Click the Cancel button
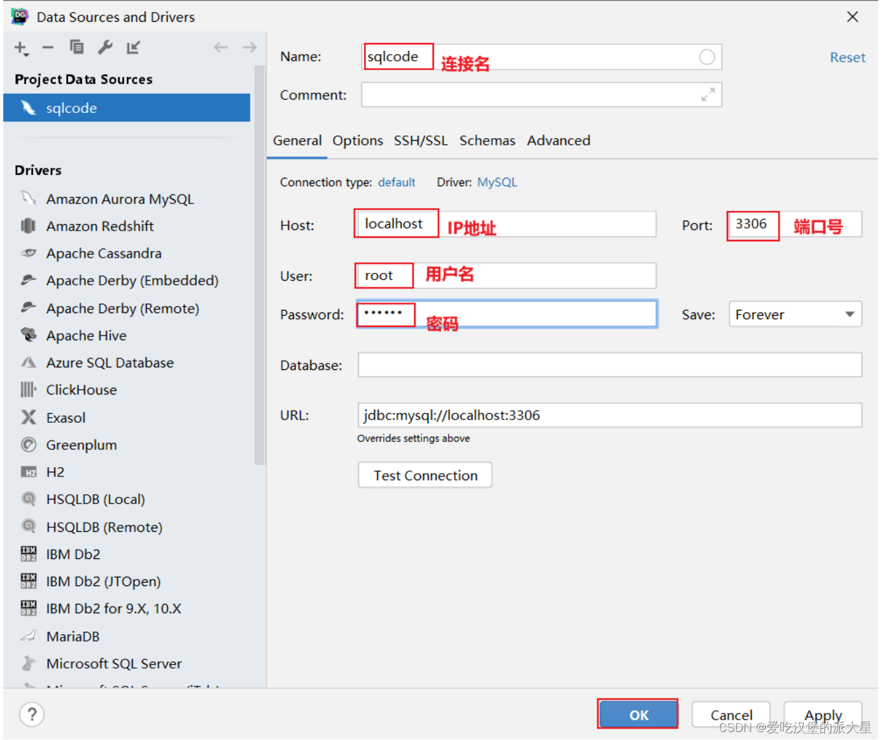Image resolution: width=882 pixels, height=740 pixels. tap(731, 715)
